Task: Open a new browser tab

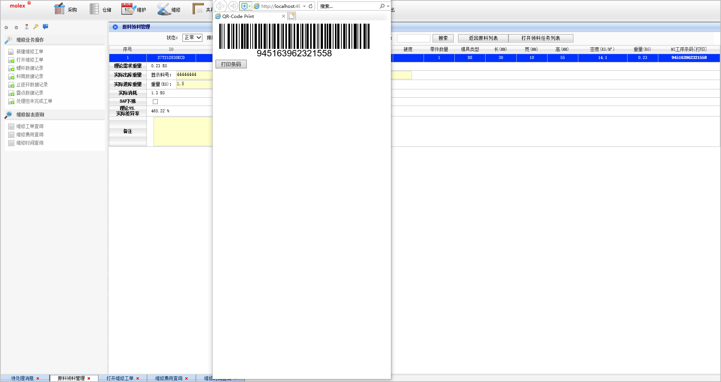Action: 292,16
